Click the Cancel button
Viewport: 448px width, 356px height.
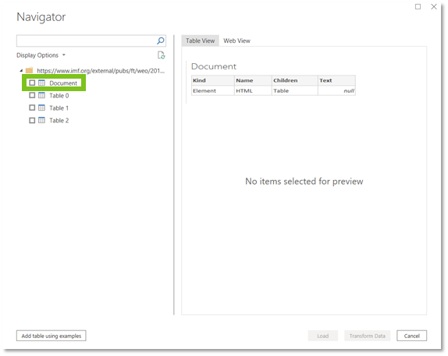pyautogui.click(x=411, y=336)
